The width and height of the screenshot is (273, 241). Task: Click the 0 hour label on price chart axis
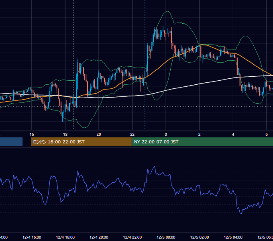166,135
